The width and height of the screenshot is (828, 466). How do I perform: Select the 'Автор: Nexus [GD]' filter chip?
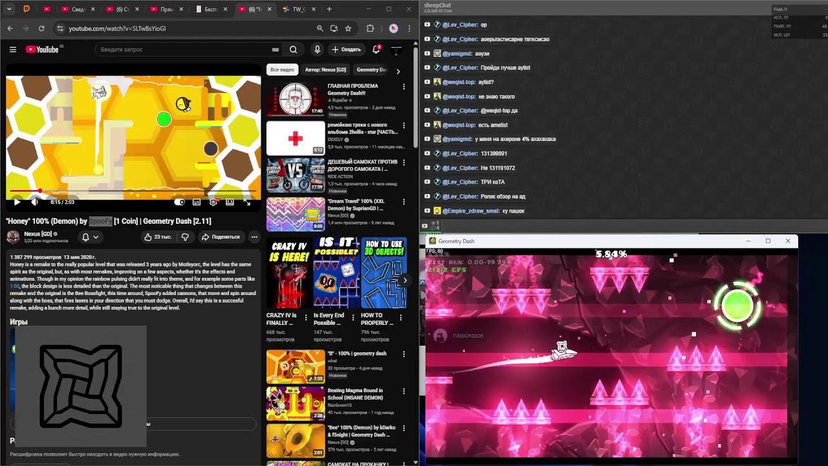[325, 70]
